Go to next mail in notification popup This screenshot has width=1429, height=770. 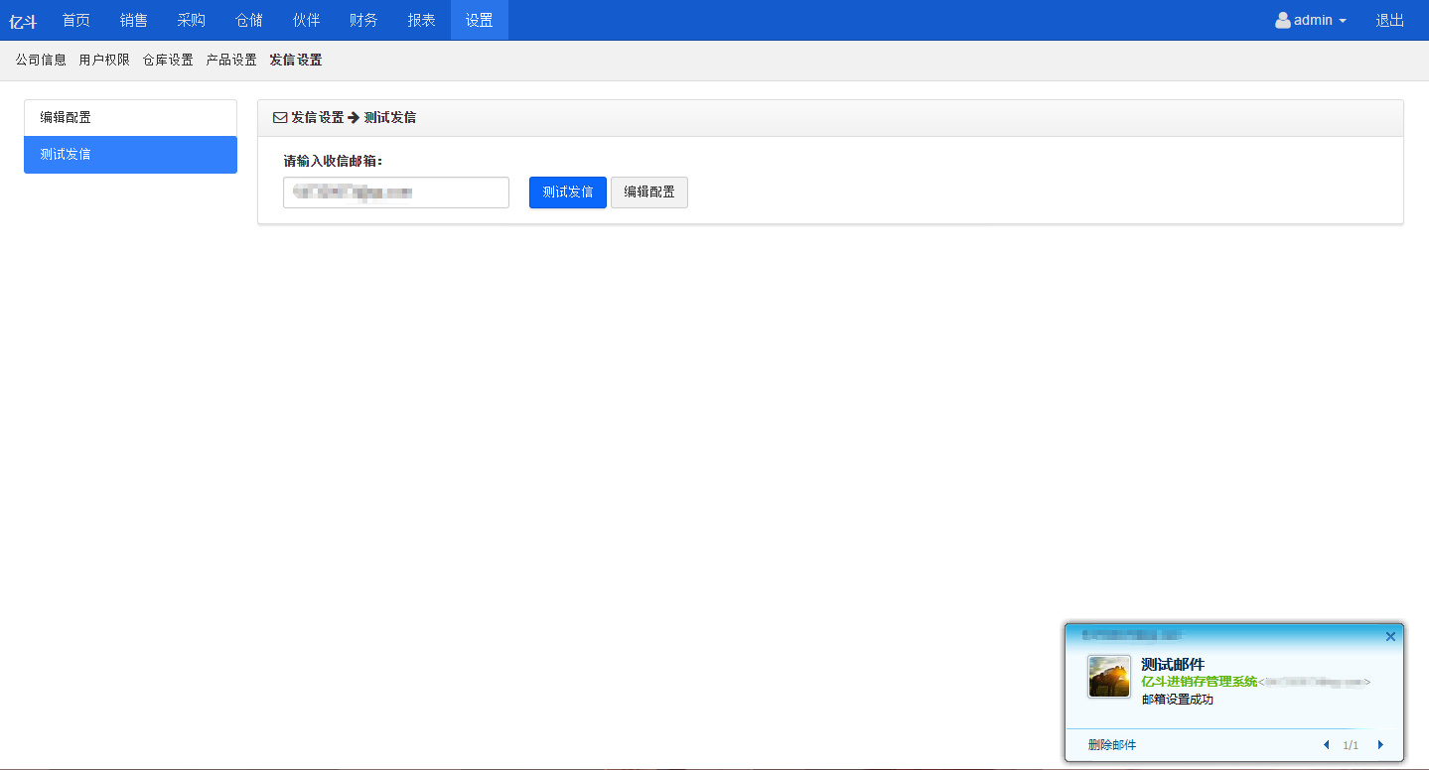1380,745
